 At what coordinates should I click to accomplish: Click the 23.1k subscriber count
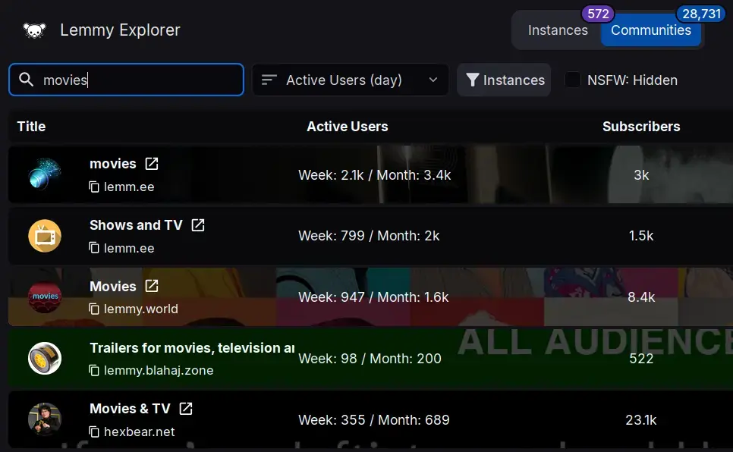point(641,419)
